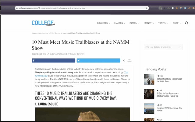This screenshot has height=122, width=195.
Task: Open author Samantha Harward's link
Action: pos(59,54)
